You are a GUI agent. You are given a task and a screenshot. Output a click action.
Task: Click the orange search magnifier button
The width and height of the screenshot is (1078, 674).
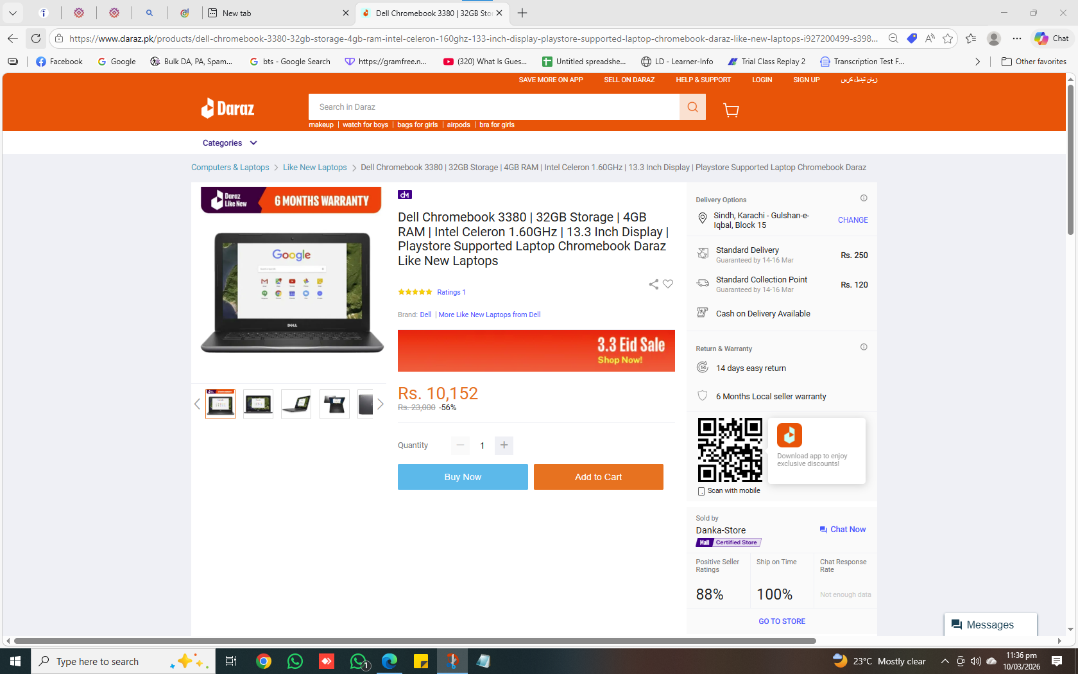point(692,107)
